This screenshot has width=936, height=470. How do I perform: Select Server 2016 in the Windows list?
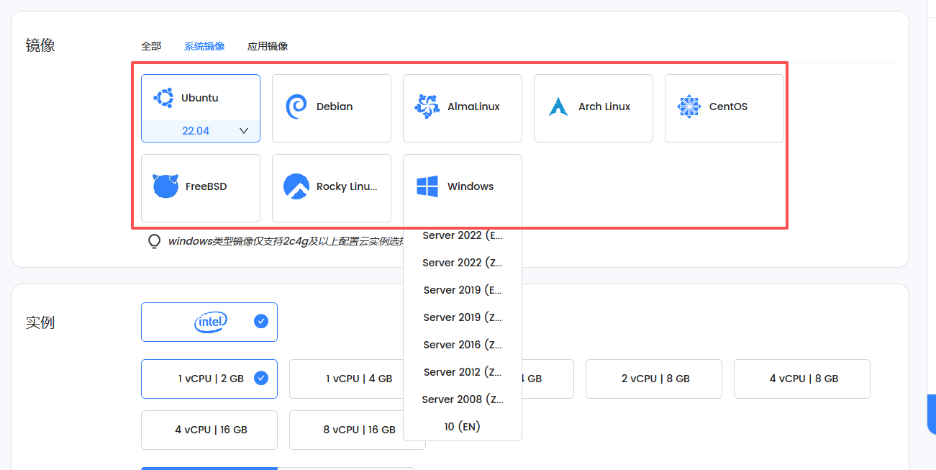tap(463, 344)
